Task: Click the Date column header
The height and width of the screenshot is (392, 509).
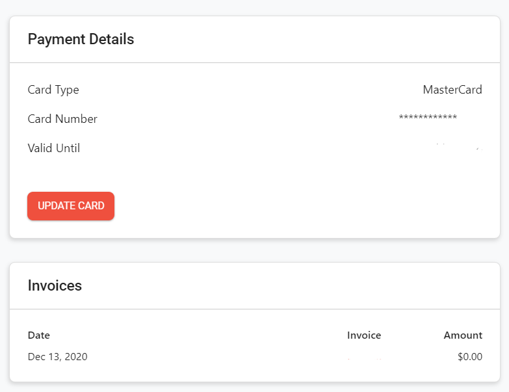Action: coord(39,335)
